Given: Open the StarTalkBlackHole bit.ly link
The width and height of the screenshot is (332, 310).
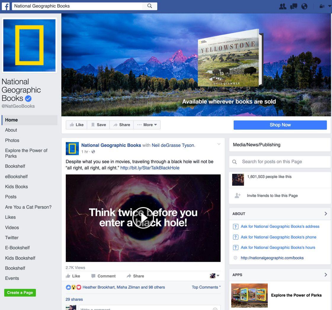Looking at the screenshot, I should [x=150, y=168].
